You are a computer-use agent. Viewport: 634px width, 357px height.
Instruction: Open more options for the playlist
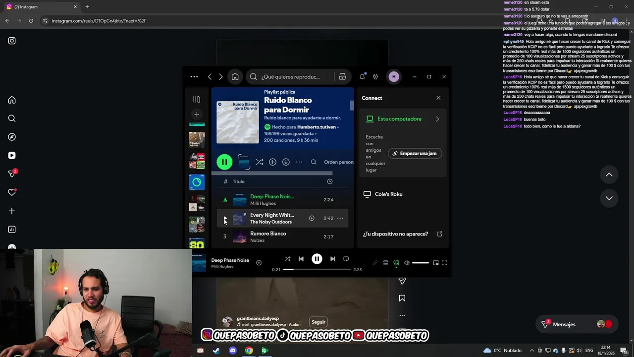pos(299,162)
